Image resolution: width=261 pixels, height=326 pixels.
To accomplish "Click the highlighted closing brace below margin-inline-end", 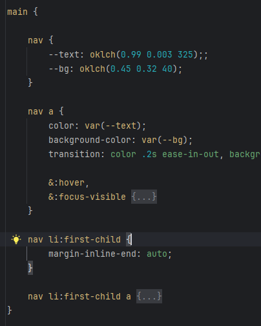I will [30, 268].
